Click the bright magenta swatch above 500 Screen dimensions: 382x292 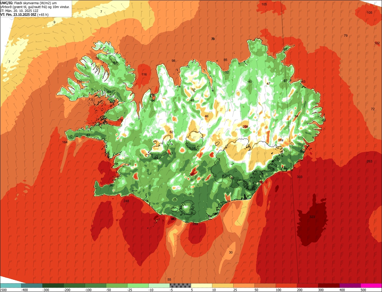point(371,285)
